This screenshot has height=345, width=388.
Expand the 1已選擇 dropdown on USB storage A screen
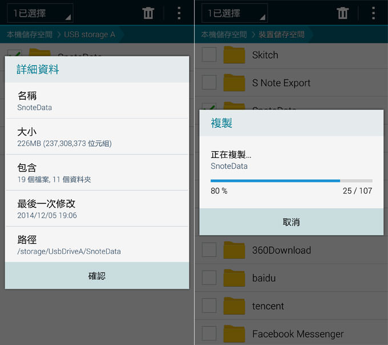pos(40,13)
